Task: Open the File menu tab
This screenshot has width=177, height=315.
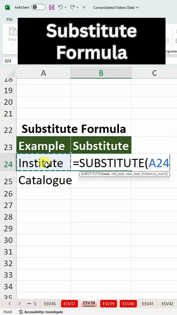Action: click(x=10, y=20)
